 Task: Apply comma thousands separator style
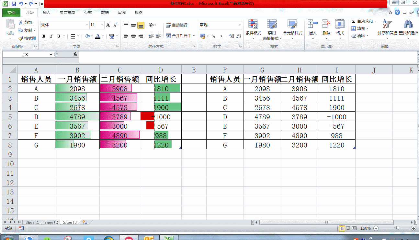point(221,36)
